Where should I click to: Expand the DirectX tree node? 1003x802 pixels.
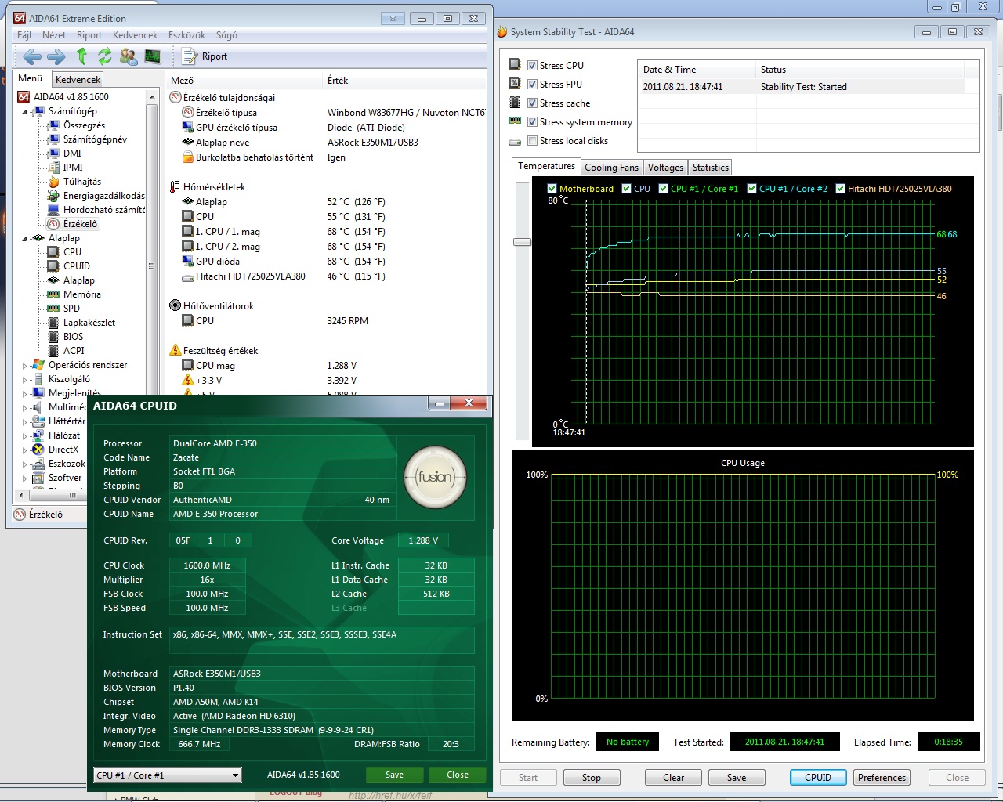point(24,450)
